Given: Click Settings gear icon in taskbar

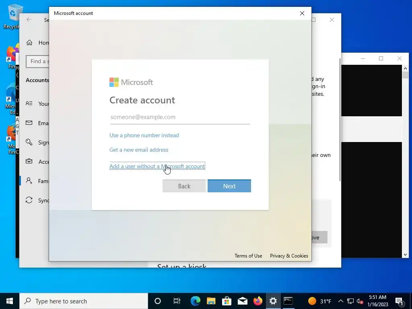Looking at the screenshot, I should pos(273,301).
